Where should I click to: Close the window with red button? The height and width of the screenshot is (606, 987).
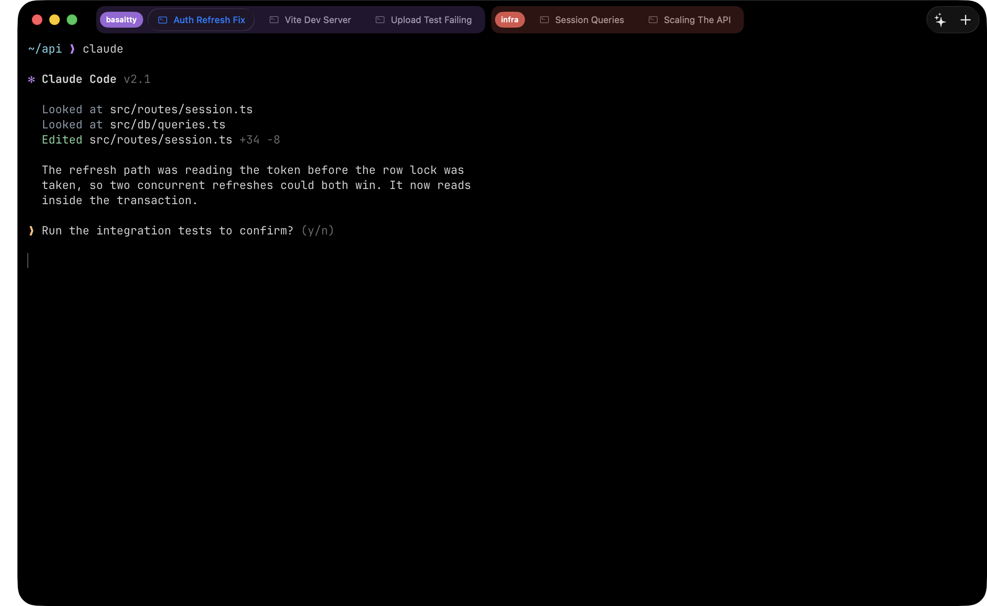pyautogui.click(x=37, y=20)
